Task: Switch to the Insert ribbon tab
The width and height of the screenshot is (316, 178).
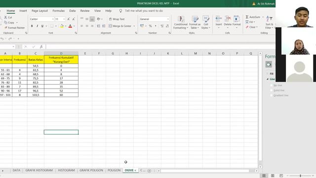Action: click(23, 11)
